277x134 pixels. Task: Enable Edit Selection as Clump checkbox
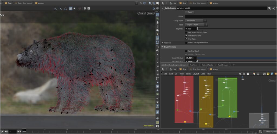click(x=186, y=32)
